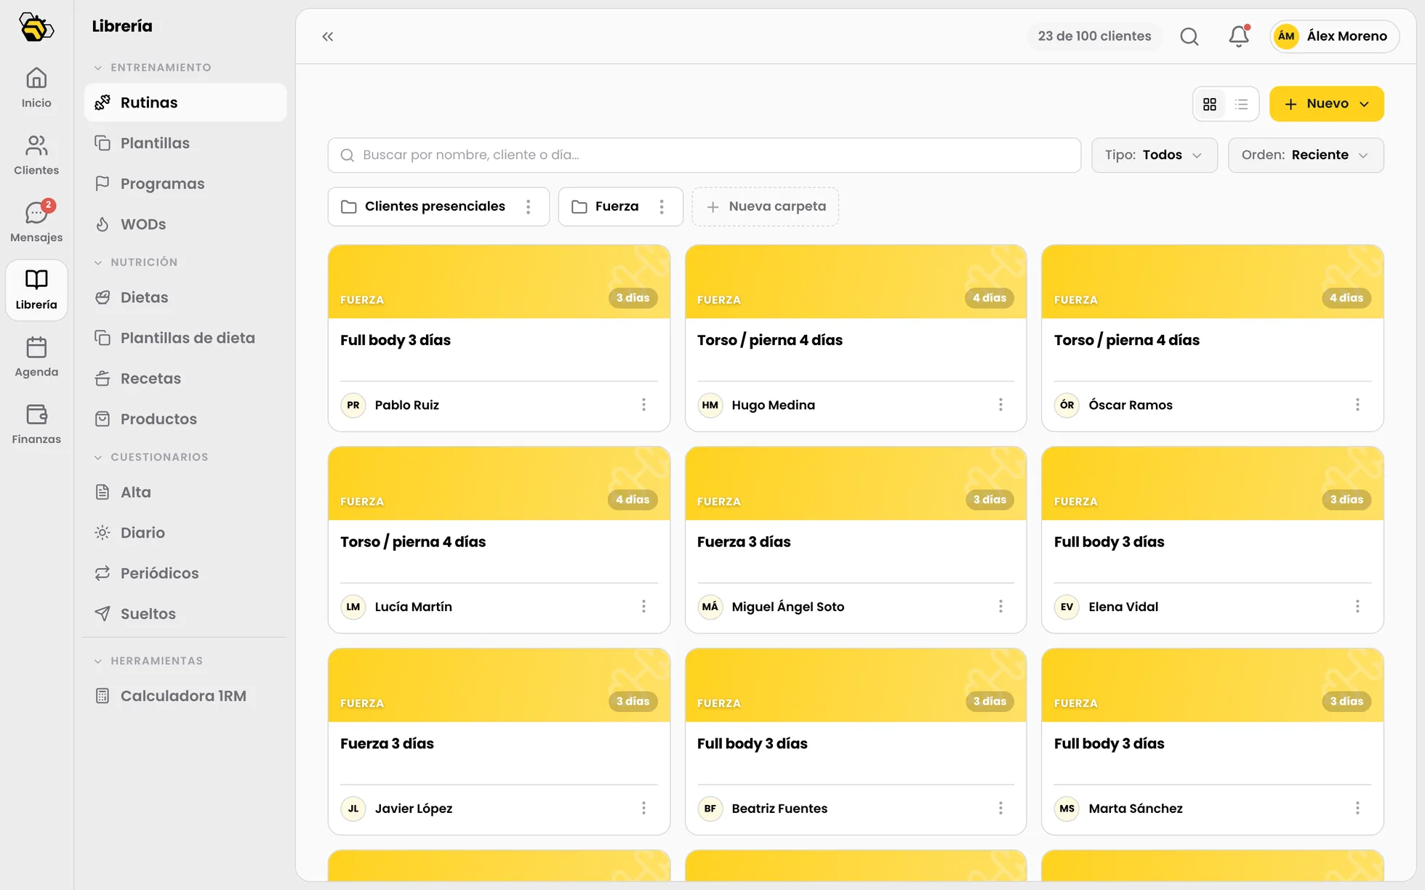Open the Clientes section

click(36, 155)
